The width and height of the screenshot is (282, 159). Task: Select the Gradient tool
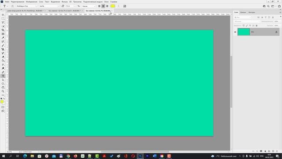tap(3, 61)
